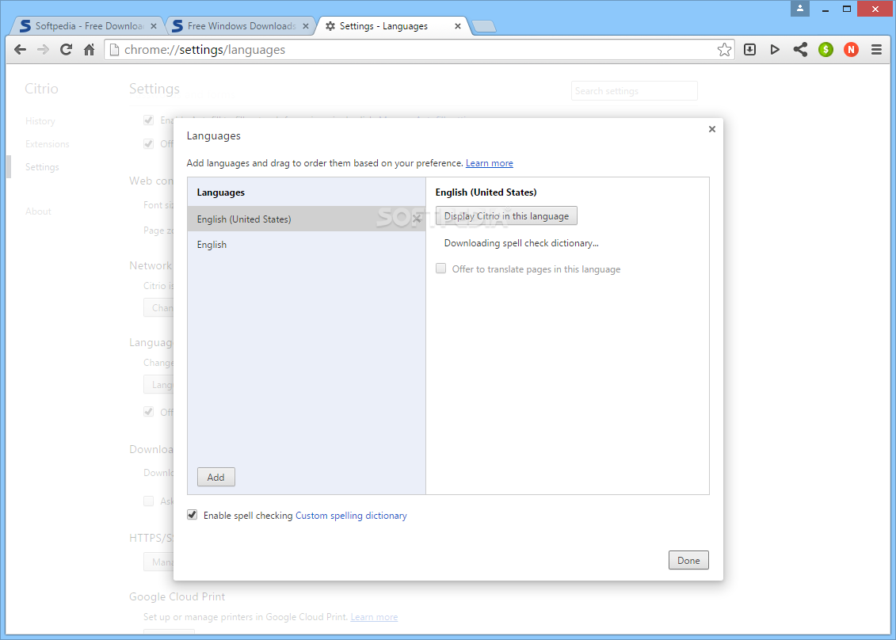Viewport: 896px width, 640px height.
Task: Close the Free Windows Downloads tab
Action: coord(306,26)
